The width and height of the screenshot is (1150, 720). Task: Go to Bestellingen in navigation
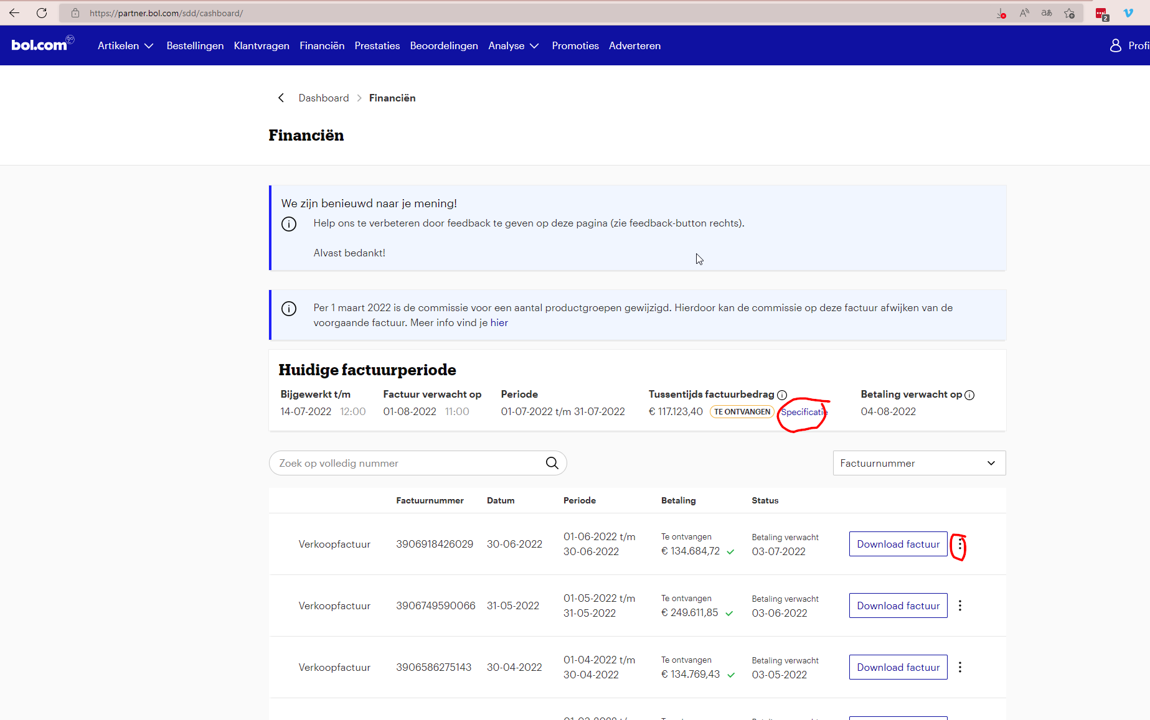195,45
